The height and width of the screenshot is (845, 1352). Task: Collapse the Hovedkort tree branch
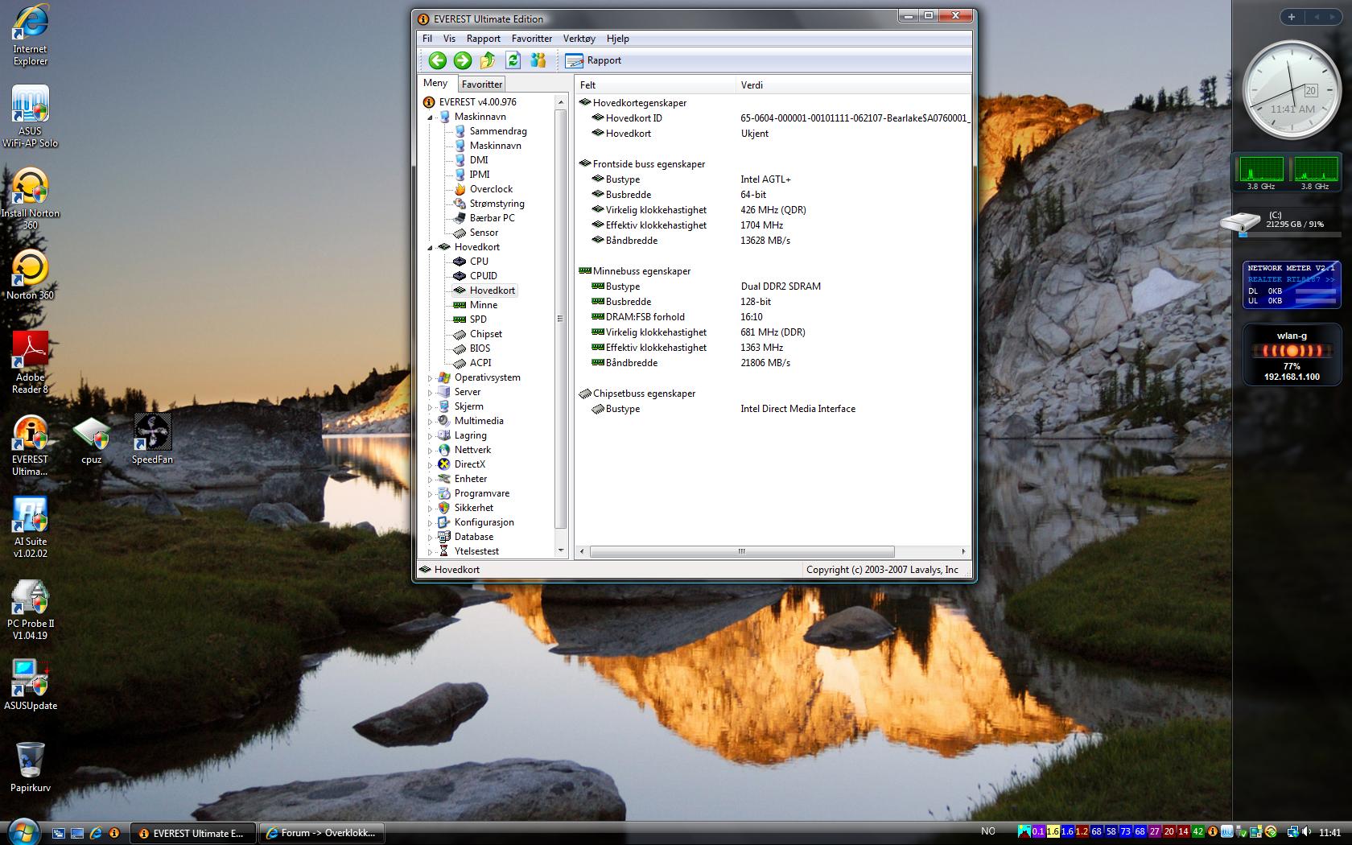(x=431, y=248)
